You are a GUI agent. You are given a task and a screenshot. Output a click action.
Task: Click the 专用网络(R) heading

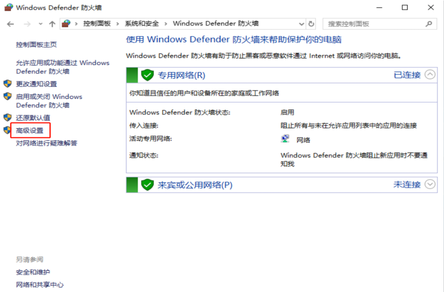click(x=182, y=75)
